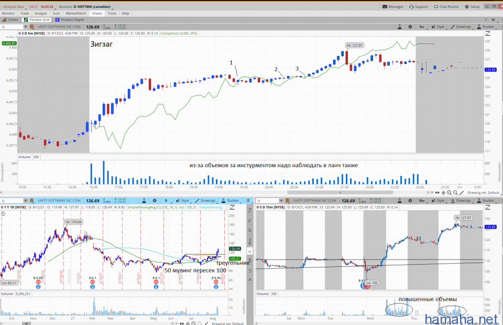Click the August earnings marker on the daily chart

pyautogui.click(x=216, y=282)
